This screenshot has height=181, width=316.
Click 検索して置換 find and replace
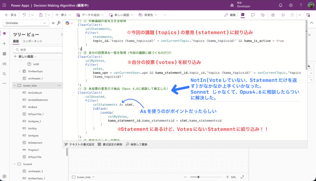click(136, 144)
